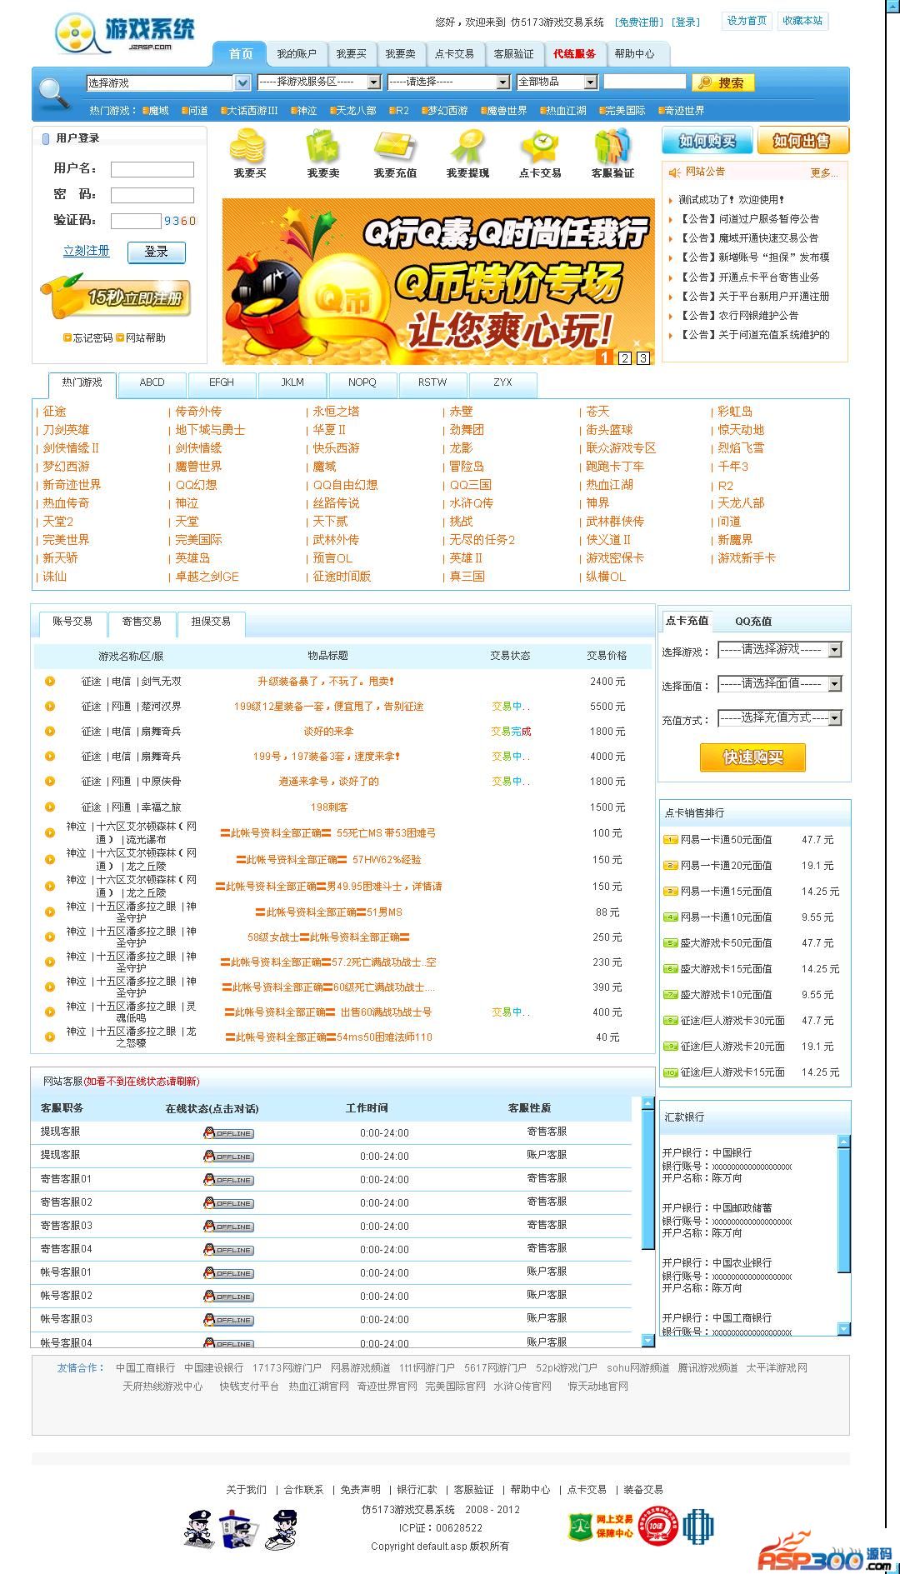900x1574 pixels.
Task: Click the 如何出售 button
Action: tap(802, 141)
